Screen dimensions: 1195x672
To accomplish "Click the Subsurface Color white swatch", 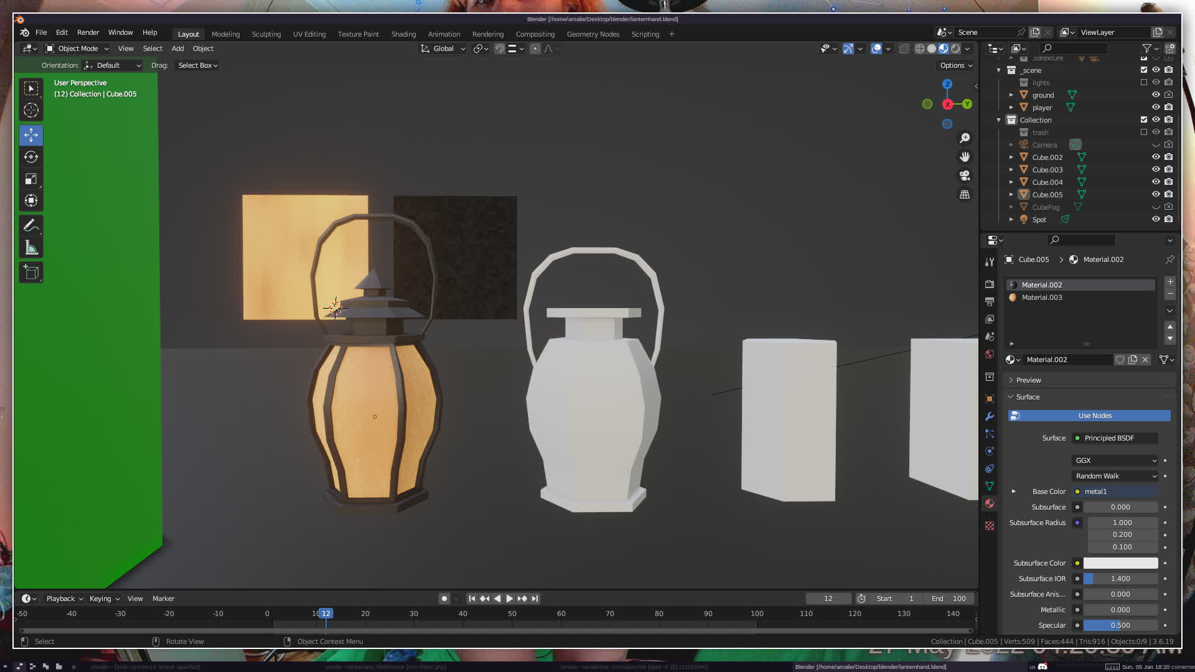I will (1120, 563).
